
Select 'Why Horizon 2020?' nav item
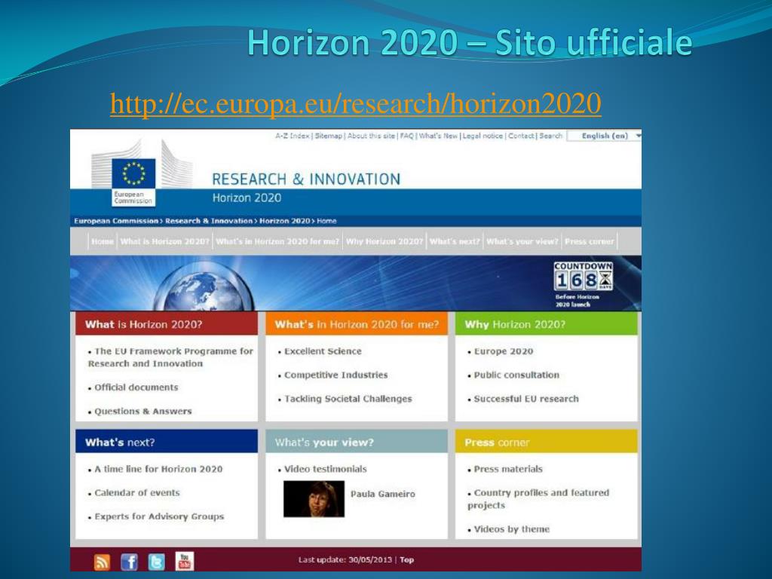point(384,241)
